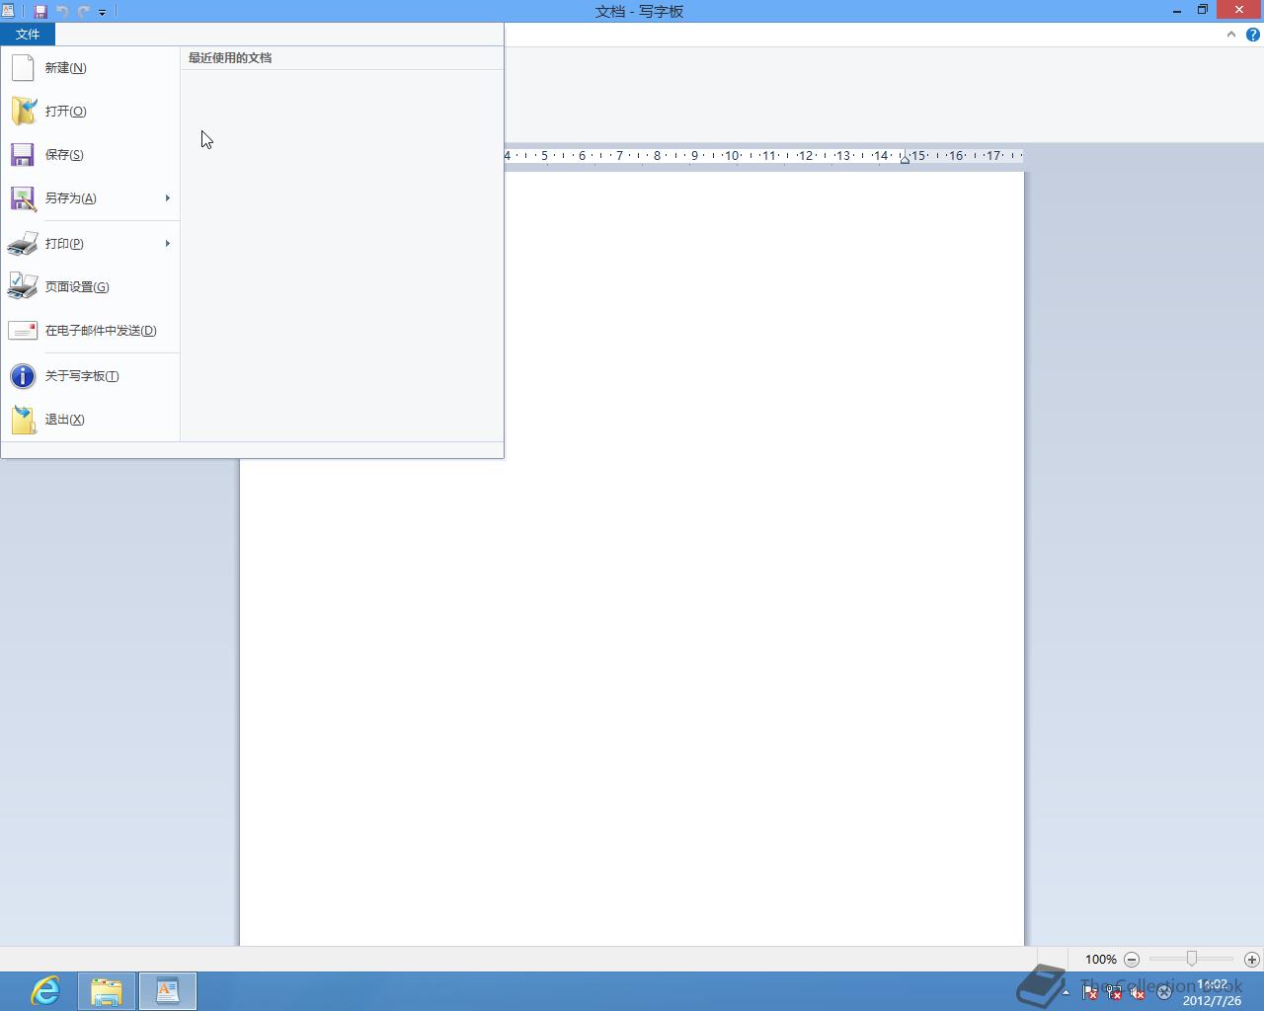Minimize the WordPad window

tap(1177, 11)
